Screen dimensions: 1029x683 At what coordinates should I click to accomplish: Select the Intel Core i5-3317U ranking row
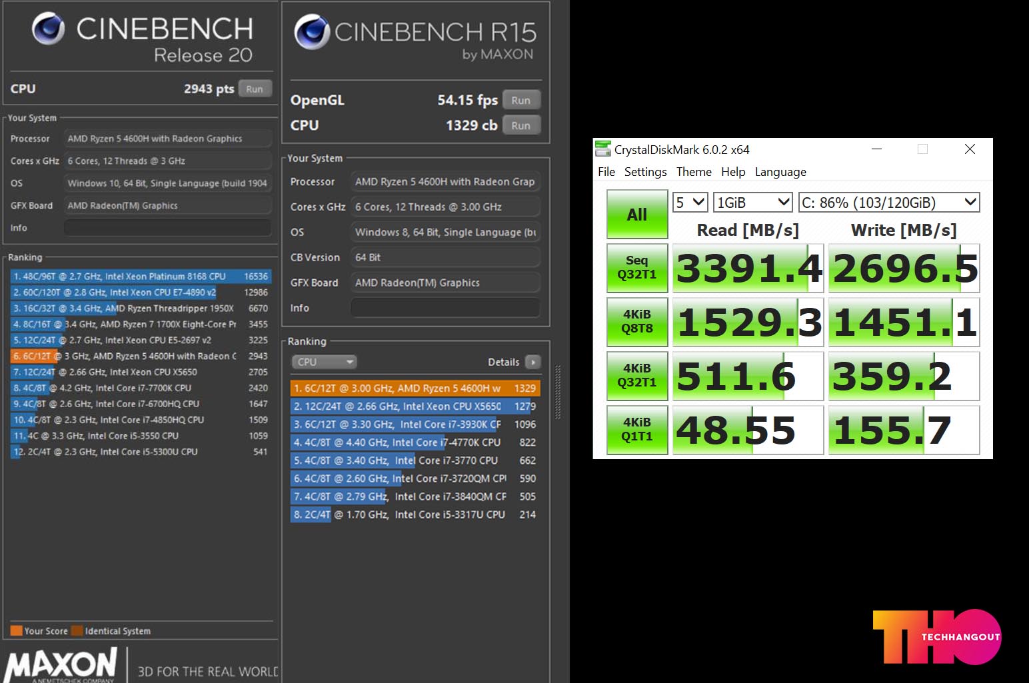[x=415, y=514]
